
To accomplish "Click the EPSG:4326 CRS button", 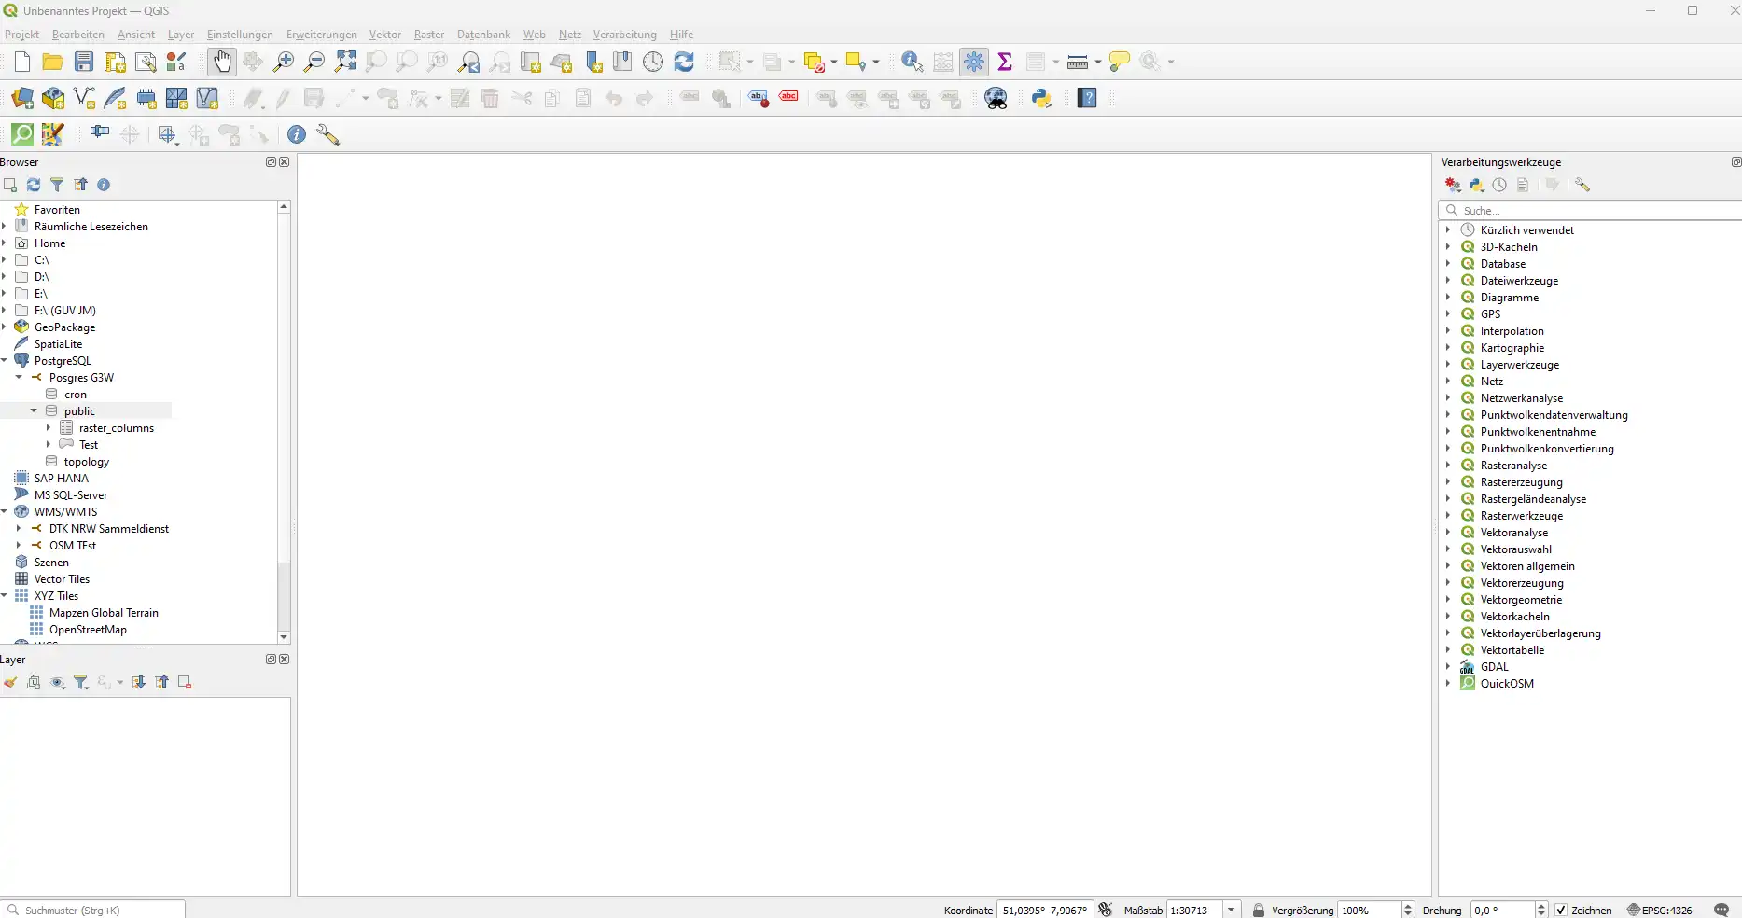I will [x=1661, y=910].
